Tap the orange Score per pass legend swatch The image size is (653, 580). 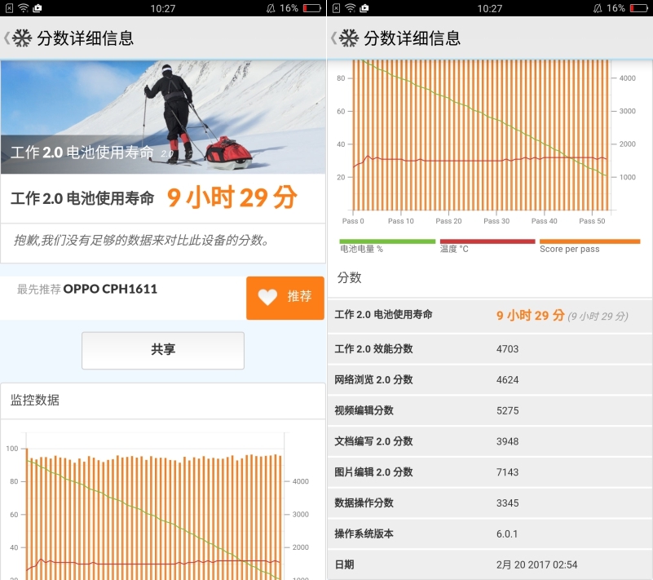589,241
